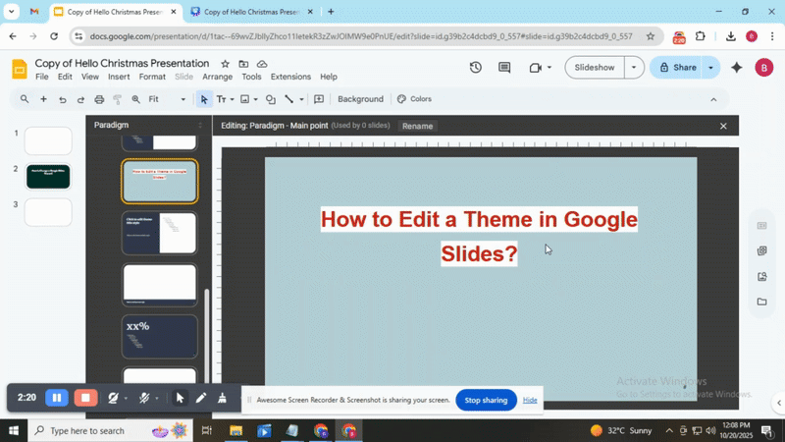Open Gemini sparkle icon
The height and width of the screenshot is (442, 785).
click(x=737, y=68)
